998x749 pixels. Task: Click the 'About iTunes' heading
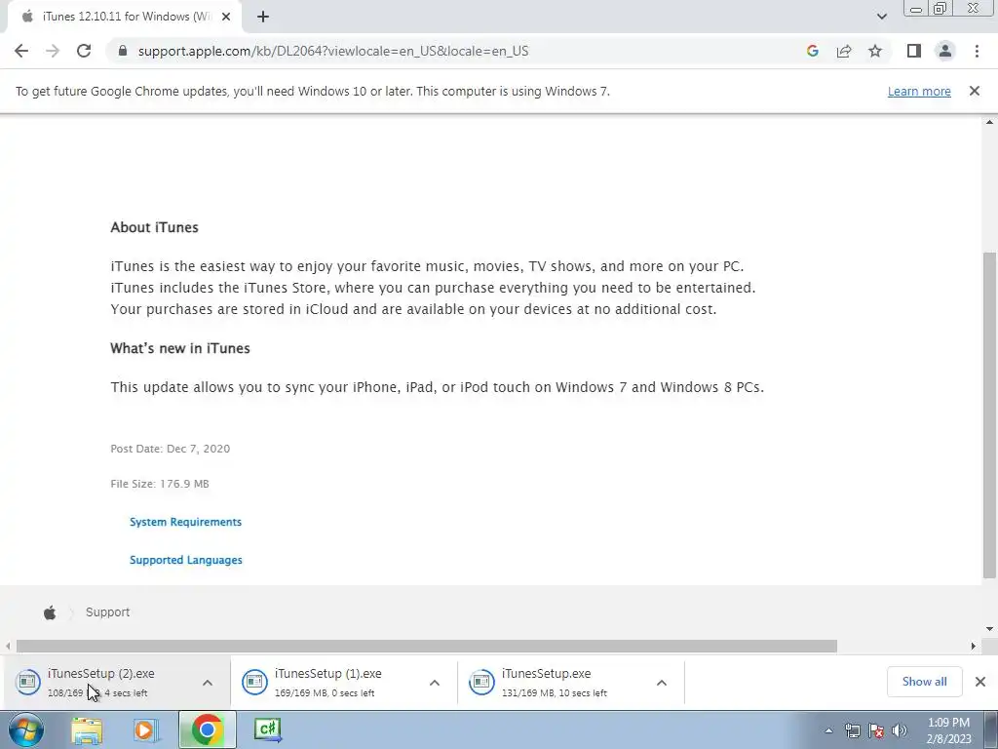pyautogui.click(x=155, y=227)
